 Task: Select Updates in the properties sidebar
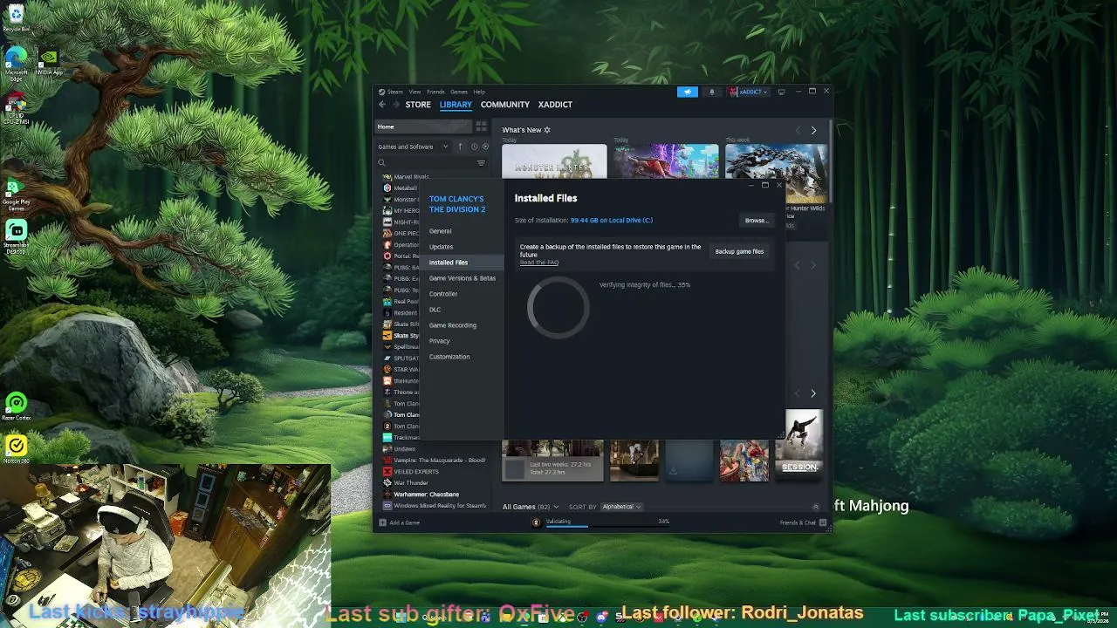pos(441,247)
